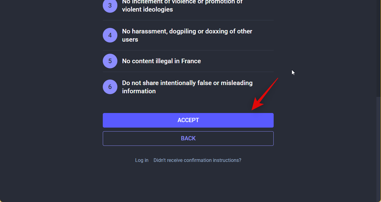The width and height of the screenshot is (381, 202).
Task: Click the scrollbar track above the thumb
Action: click(379, 46)
